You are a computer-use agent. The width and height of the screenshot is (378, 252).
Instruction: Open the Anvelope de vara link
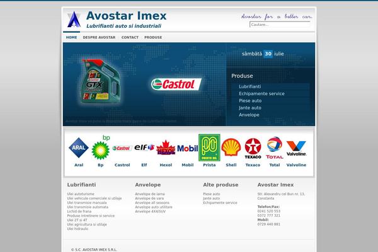149,198
